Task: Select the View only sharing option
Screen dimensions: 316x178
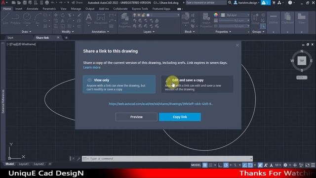Action: (x=119, y=84)
